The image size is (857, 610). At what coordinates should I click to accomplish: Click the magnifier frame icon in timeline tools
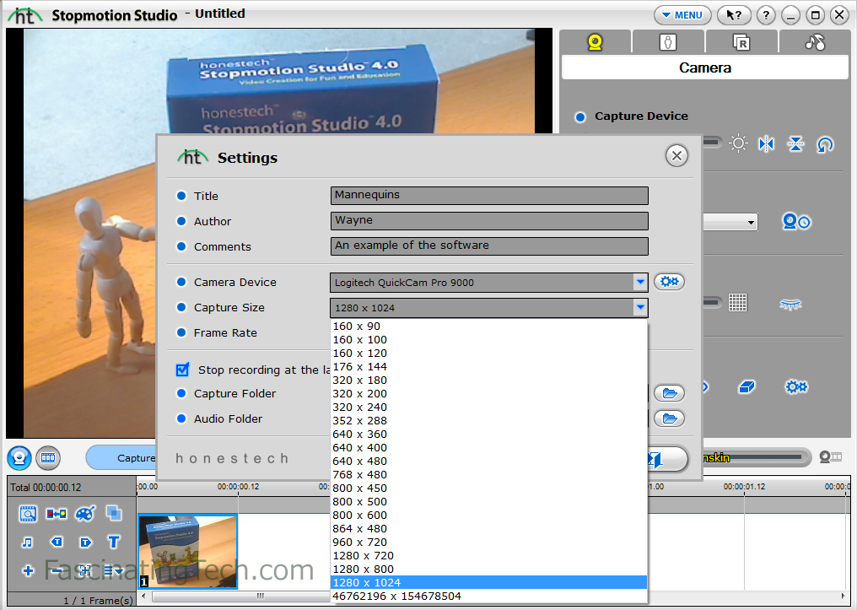[28, 514]
